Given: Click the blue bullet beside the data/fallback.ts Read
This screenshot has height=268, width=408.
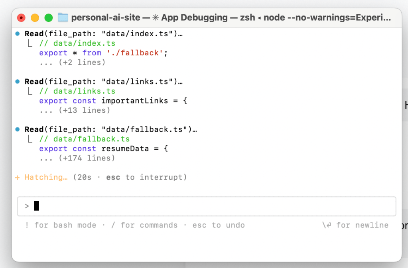Looking at the screenshot, I should (17, 129).
